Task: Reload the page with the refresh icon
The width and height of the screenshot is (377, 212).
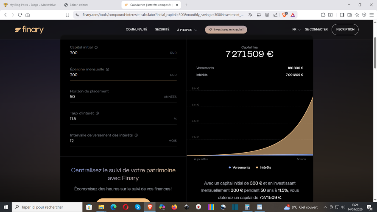Action: coord(20,14)
